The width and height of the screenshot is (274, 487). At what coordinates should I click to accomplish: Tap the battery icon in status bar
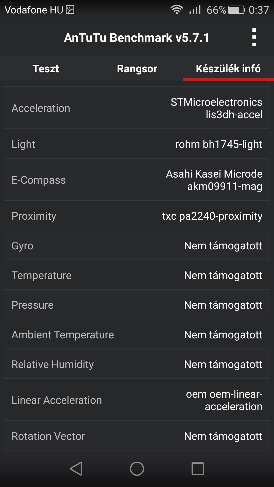(236, 10)
